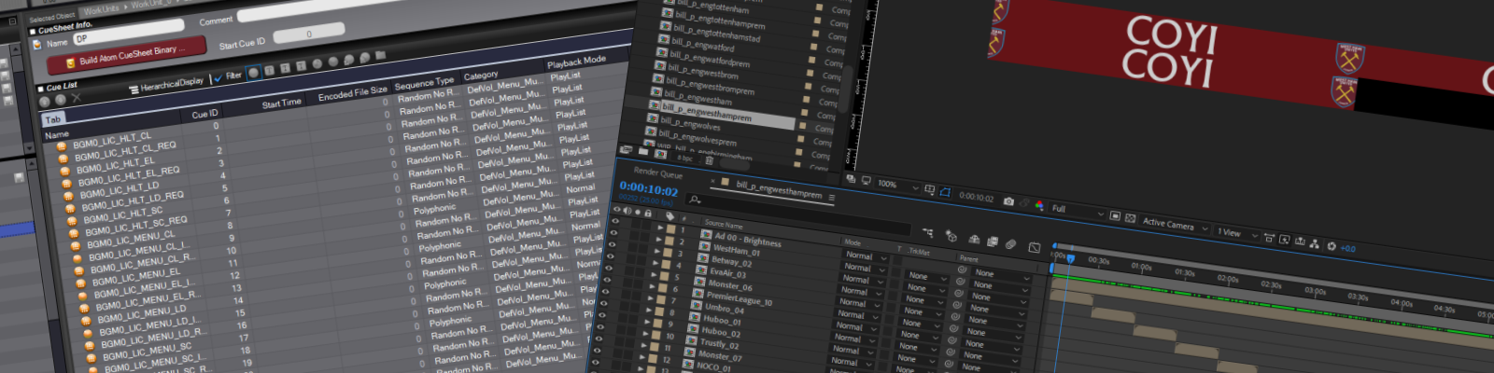Open the Active Camera view dropdown

[1205, 228]
